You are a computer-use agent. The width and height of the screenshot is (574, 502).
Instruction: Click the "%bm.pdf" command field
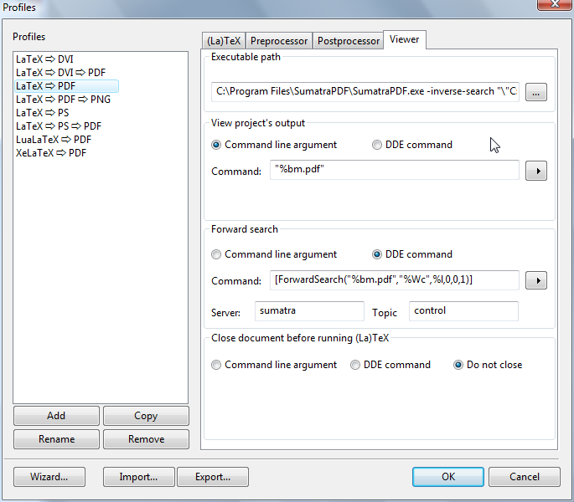[395, 170]
